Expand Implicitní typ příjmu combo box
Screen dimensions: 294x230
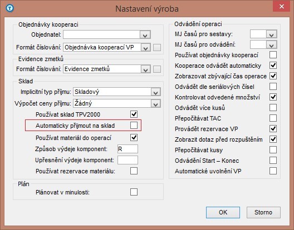click(x=155, y=92)
